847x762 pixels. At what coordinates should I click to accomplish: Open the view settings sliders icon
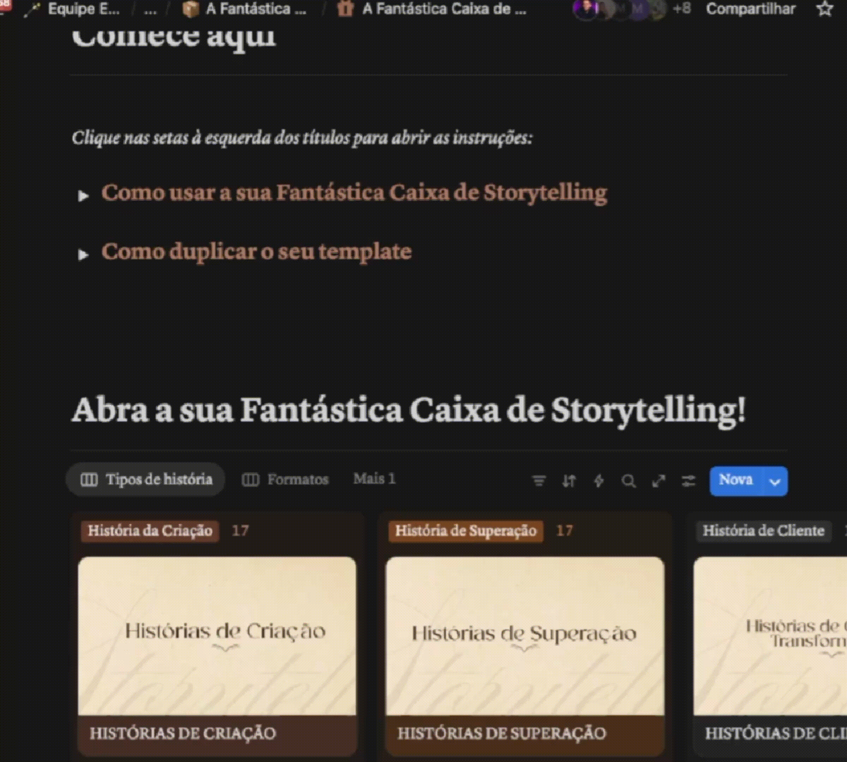[688, 481]
